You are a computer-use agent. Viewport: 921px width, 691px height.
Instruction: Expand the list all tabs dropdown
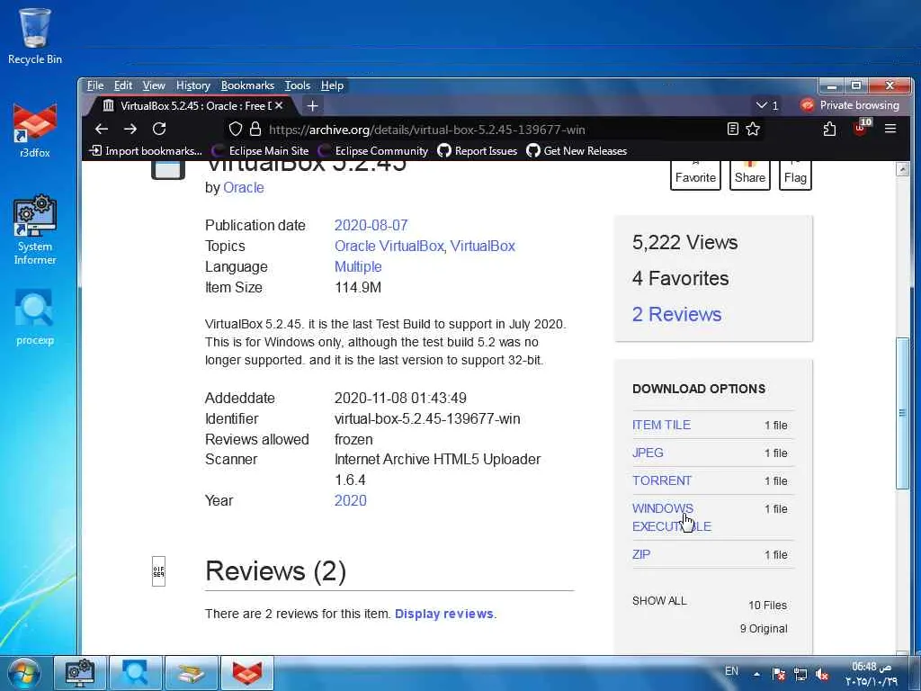[x=767, y=105]
